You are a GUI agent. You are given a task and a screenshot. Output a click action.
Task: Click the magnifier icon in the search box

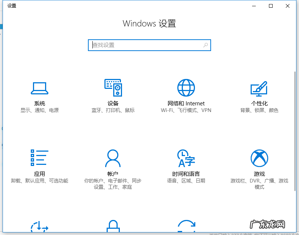point(206,45)
